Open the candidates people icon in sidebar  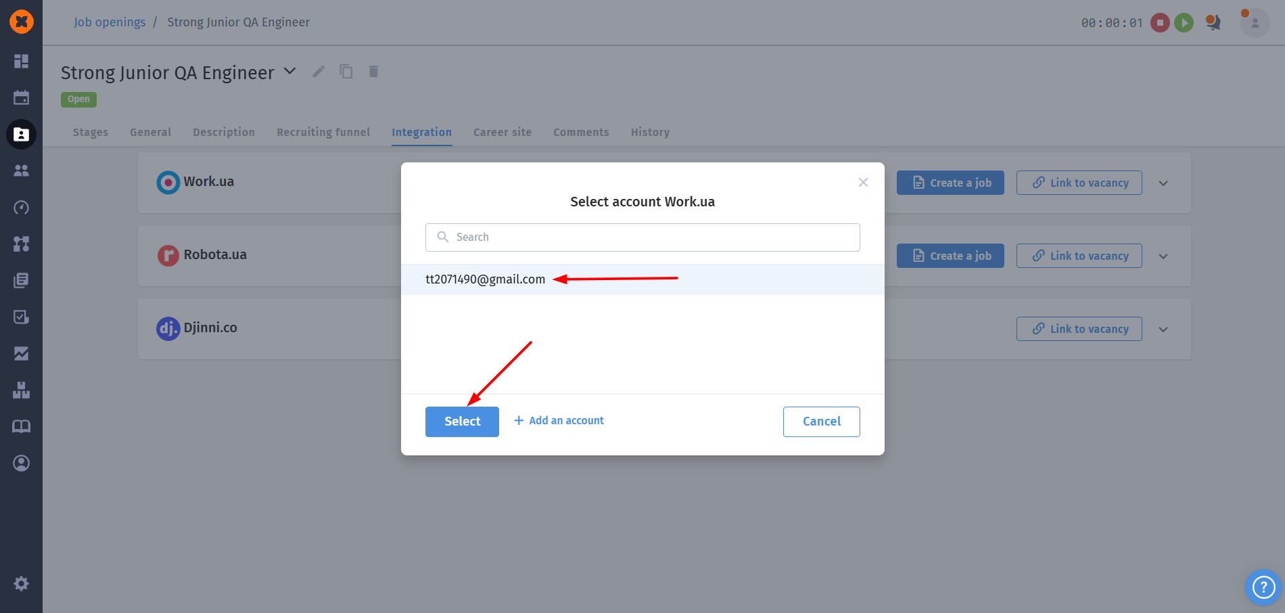point(21,171)
